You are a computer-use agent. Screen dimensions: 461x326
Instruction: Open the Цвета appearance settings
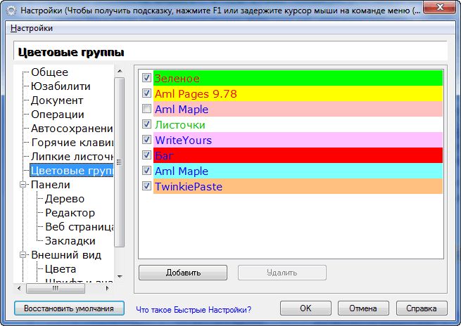click(61, 269)
